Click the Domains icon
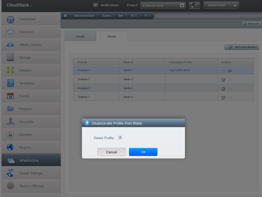 pos(10,134)
